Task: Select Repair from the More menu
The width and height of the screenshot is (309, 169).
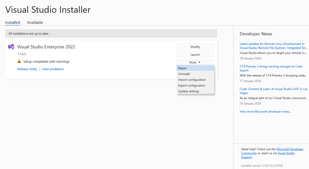Action: coord(195,68)
